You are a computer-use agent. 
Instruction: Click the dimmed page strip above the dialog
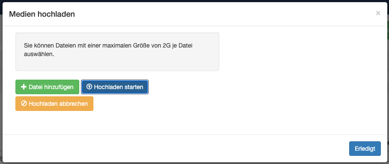[194, 1]
